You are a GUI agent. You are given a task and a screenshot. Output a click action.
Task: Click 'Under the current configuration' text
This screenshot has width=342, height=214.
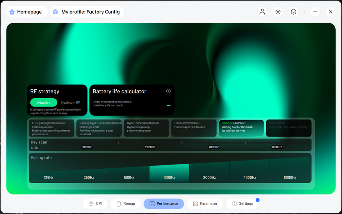(112, 104)
